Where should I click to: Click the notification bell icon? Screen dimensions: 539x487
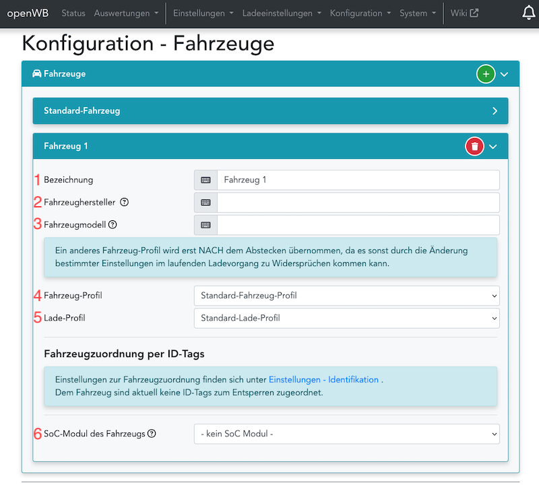coord(529,12)
